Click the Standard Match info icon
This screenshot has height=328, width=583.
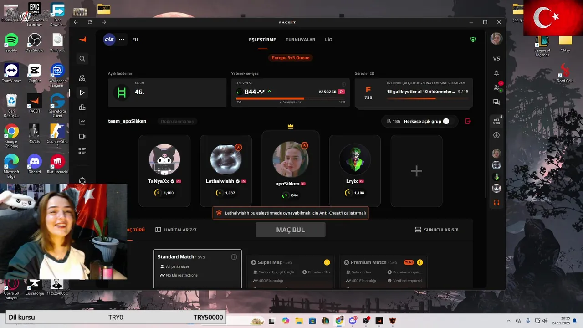click(234, 257)
